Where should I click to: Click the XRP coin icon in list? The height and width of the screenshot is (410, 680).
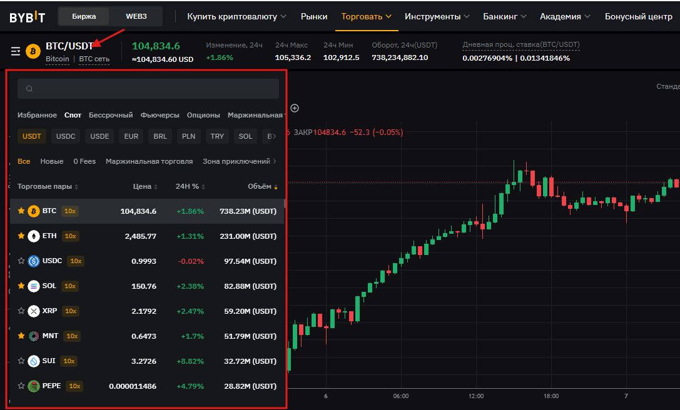(34, 311)
